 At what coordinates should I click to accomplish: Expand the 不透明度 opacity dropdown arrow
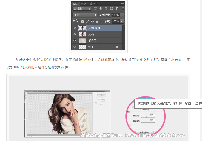[x=122, y=15]
